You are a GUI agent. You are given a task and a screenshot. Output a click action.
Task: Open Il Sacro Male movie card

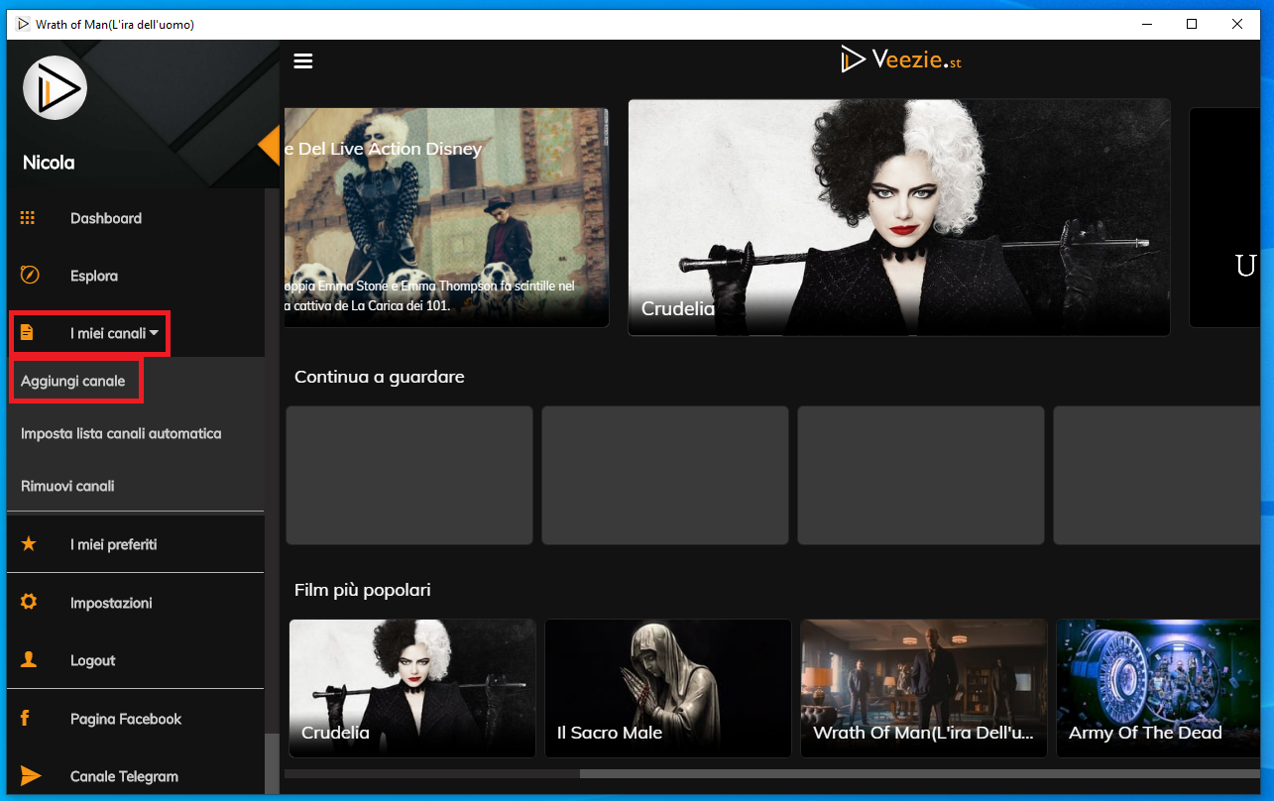(x=668, y=688)
